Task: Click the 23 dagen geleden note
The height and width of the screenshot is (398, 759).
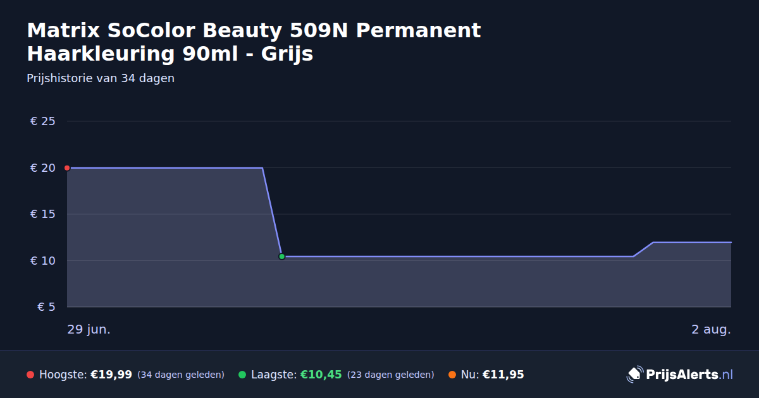Action: click(x=391, y=375)
